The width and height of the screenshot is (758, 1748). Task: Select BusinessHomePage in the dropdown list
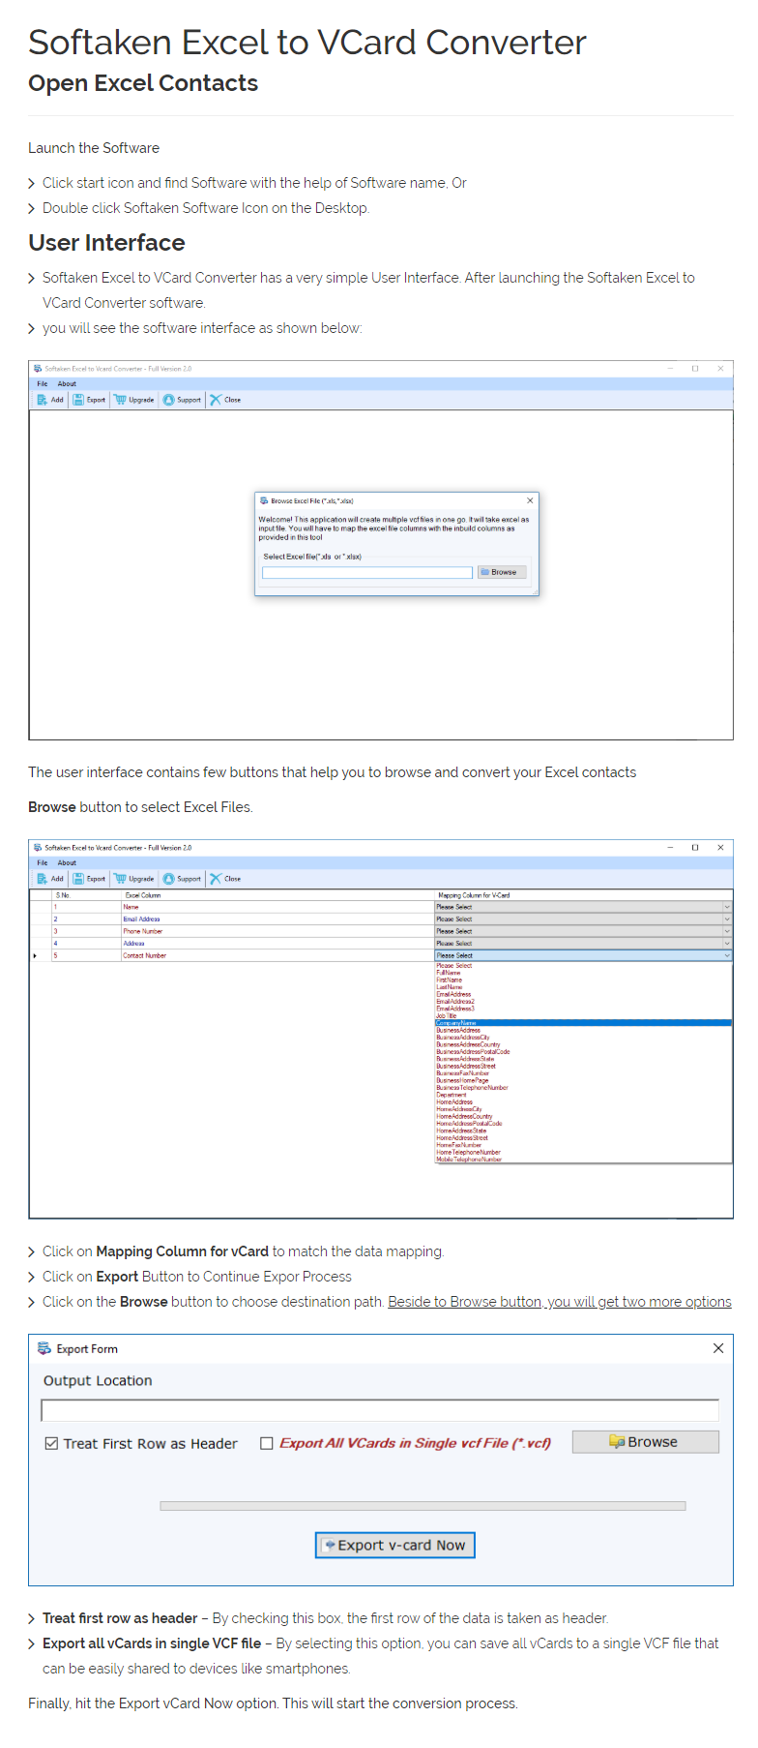click(x=462, y=1080)
